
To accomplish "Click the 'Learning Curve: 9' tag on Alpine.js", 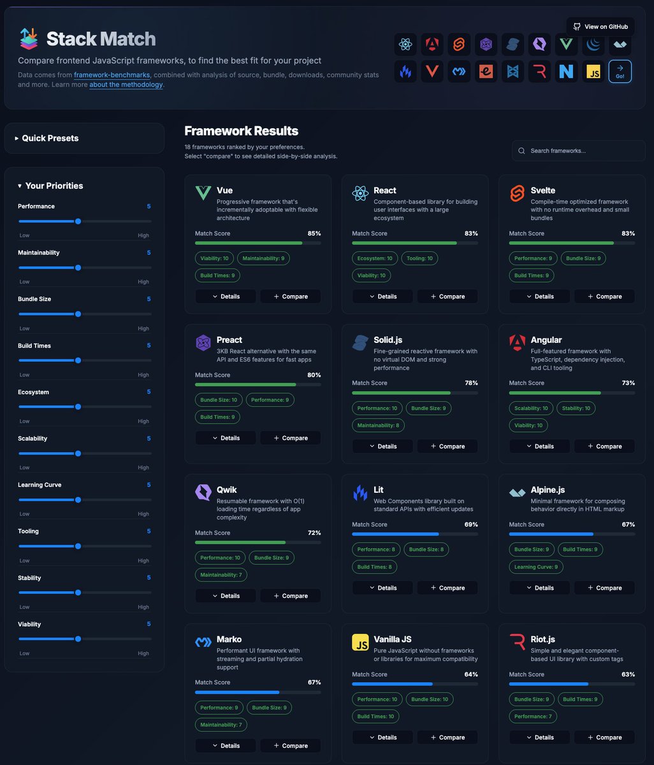I will click(x=536, y=567).
